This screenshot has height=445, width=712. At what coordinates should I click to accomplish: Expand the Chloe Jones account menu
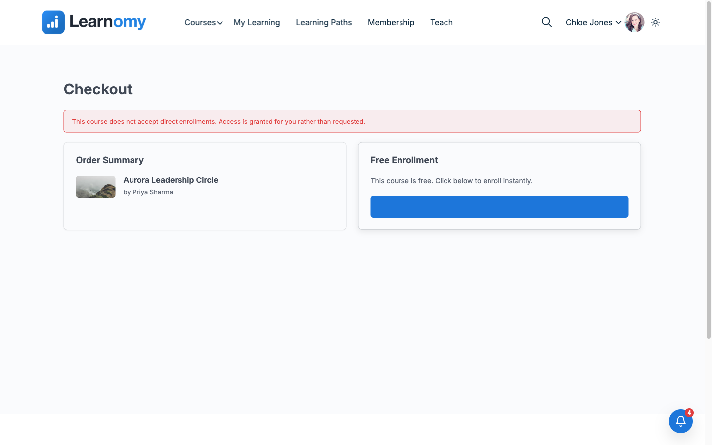(x=593, y=22)
